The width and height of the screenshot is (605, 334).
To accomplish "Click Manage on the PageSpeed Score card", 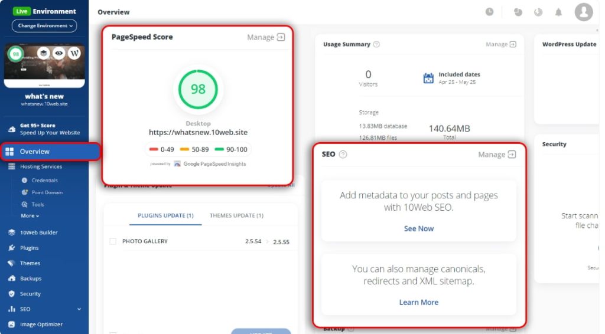I will click(265, 37).
